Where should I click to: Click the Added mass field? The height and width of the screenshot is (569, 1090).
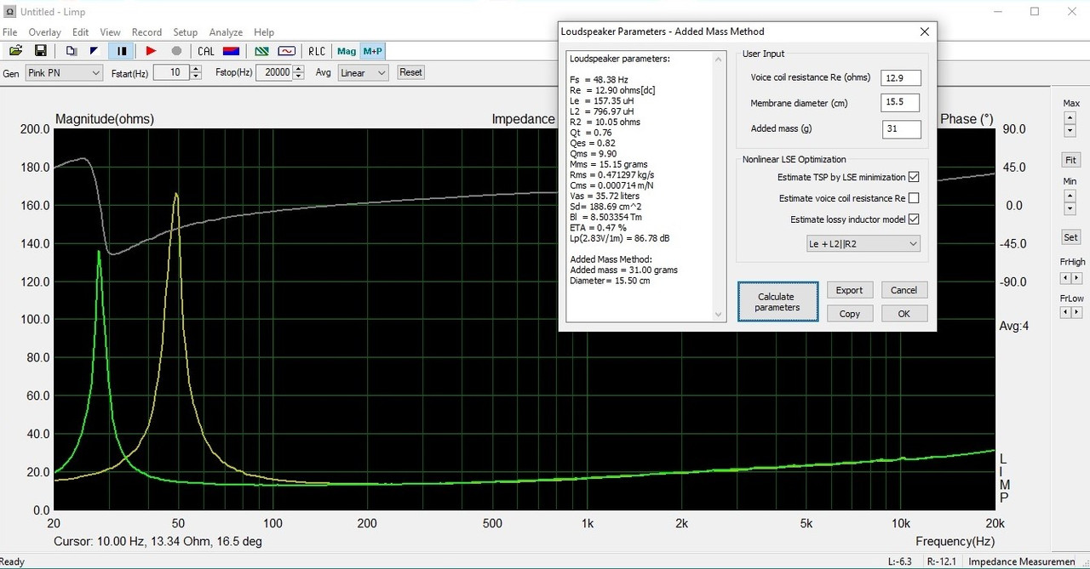point(901,129)
